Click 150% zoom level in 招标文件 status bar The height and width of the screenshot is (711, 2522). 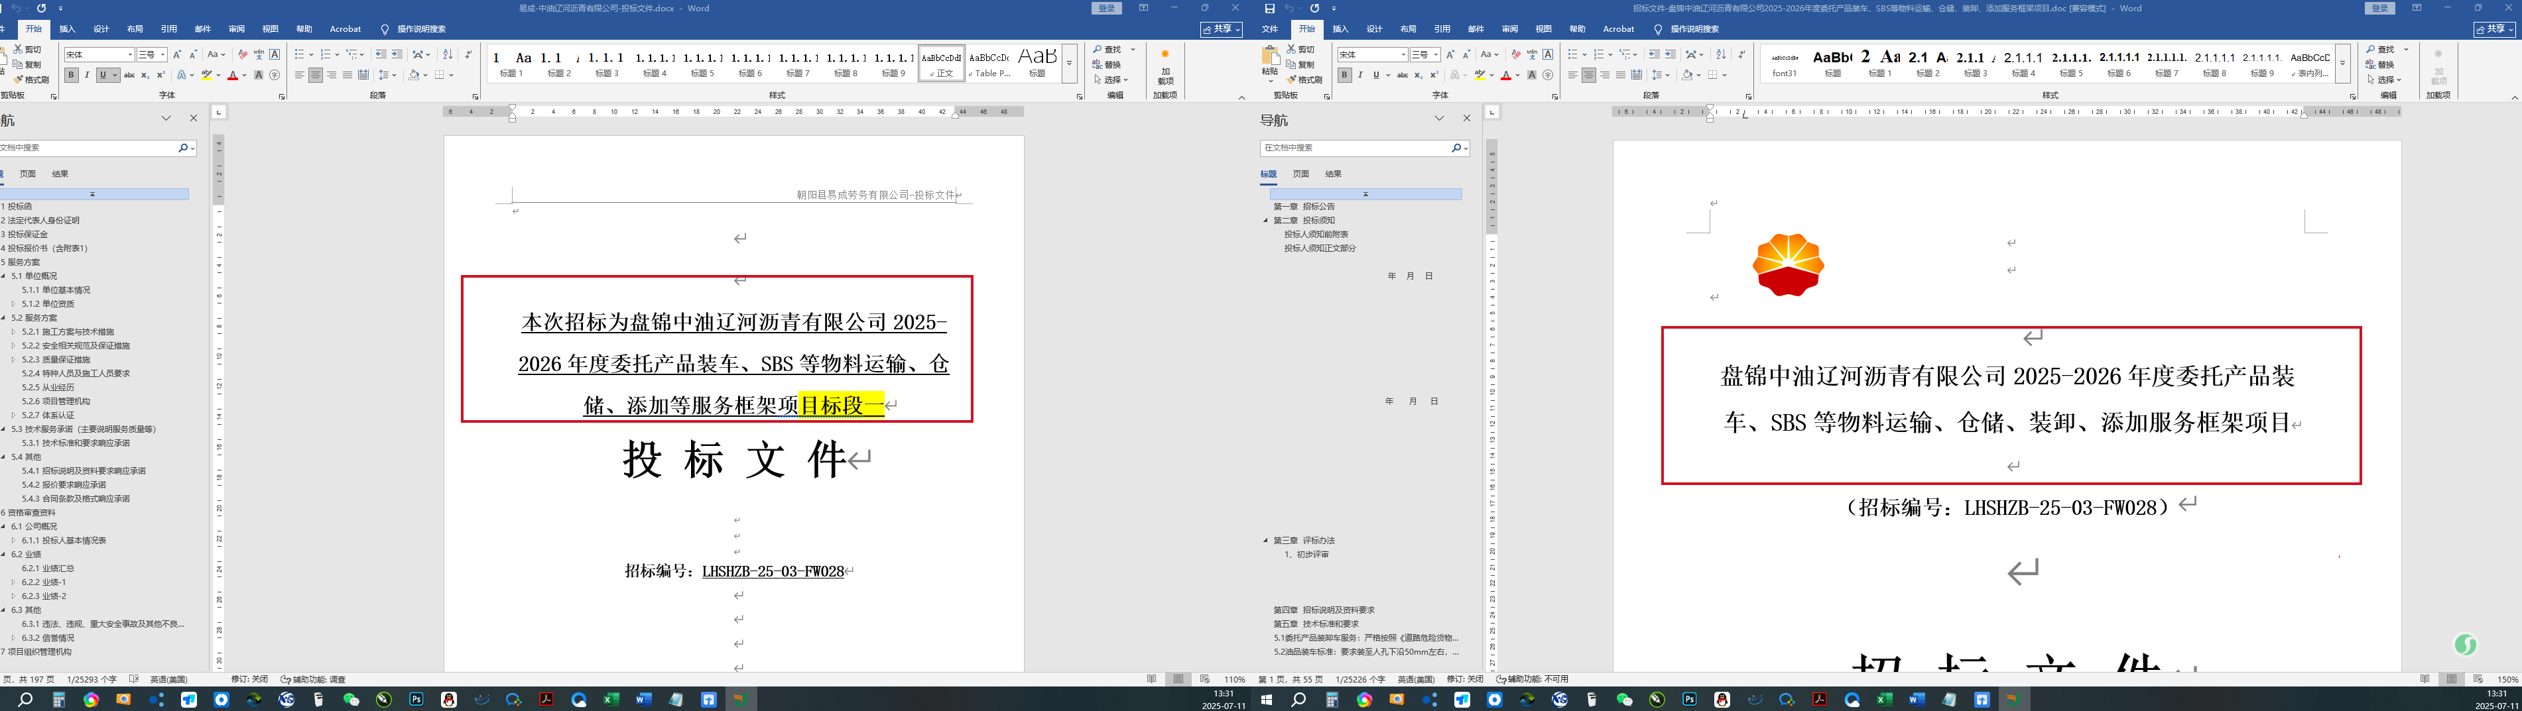pos(2507,680)
